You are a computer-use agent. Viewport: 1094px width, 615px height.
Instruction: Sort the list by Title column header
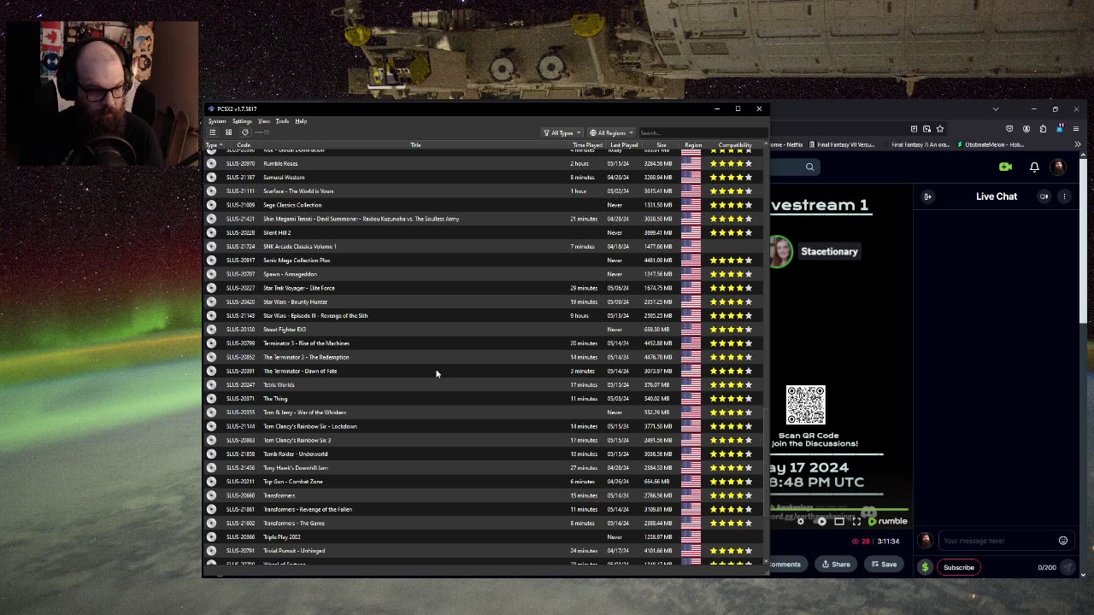[x=415, y=145]
